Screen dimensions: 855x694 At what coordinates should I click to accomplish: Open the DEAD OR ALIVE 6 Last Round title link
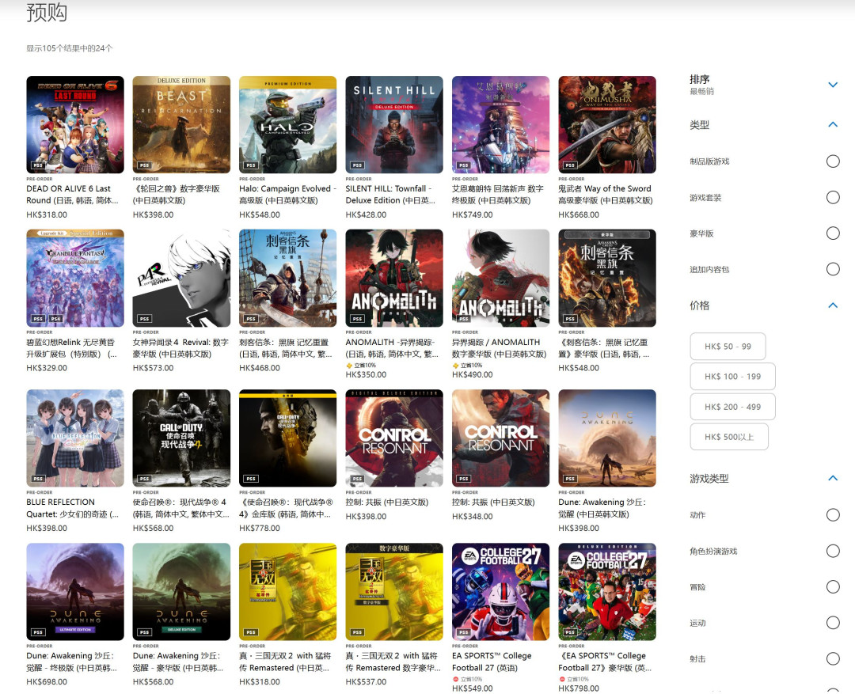(x=72, y=195)
